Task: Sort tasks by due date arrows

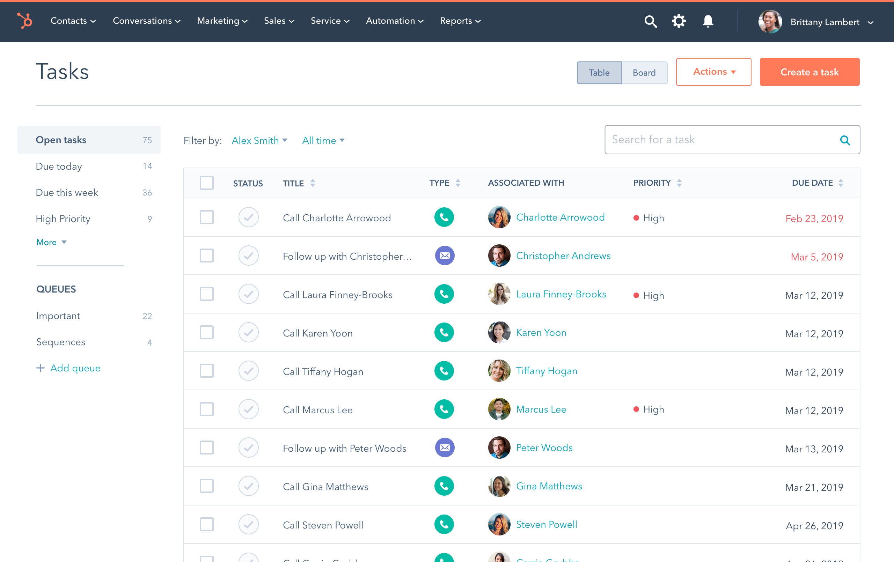Action: coord(841,183)
